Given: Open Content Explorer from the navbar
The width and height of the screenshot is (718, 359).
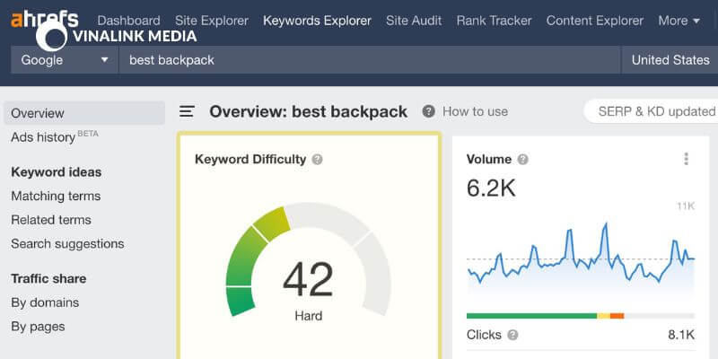Looking at the screenshot, I should point(595,21).
